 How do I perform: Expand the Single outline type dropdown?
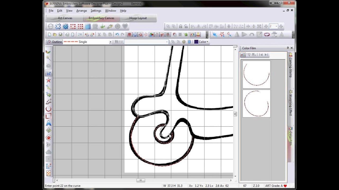(110, 42)
